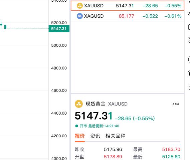Click XAGUSD change value -0.522
The height and width of the screenshot is (160, 190).
pos(150,16)
